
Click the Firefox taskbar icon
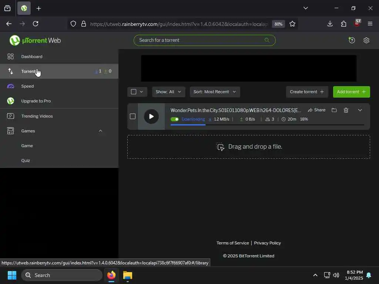click(111, 275)
